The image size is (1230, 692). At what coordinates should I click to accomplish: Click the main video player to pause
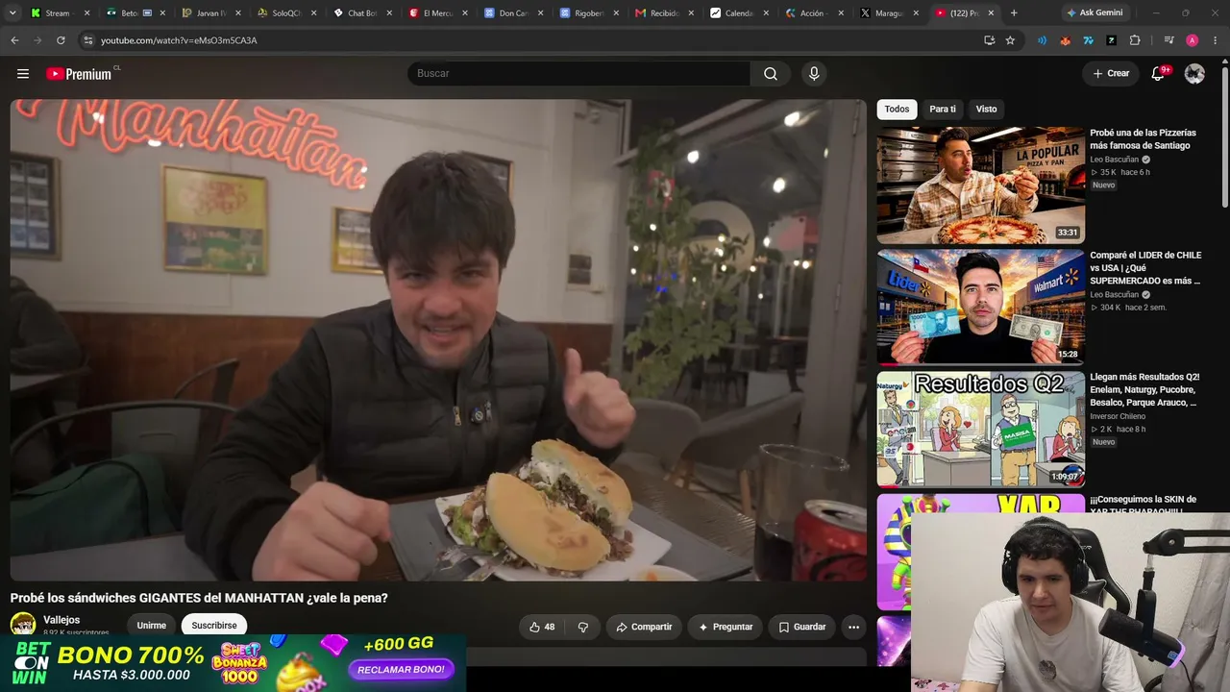[x=438, y=340]
